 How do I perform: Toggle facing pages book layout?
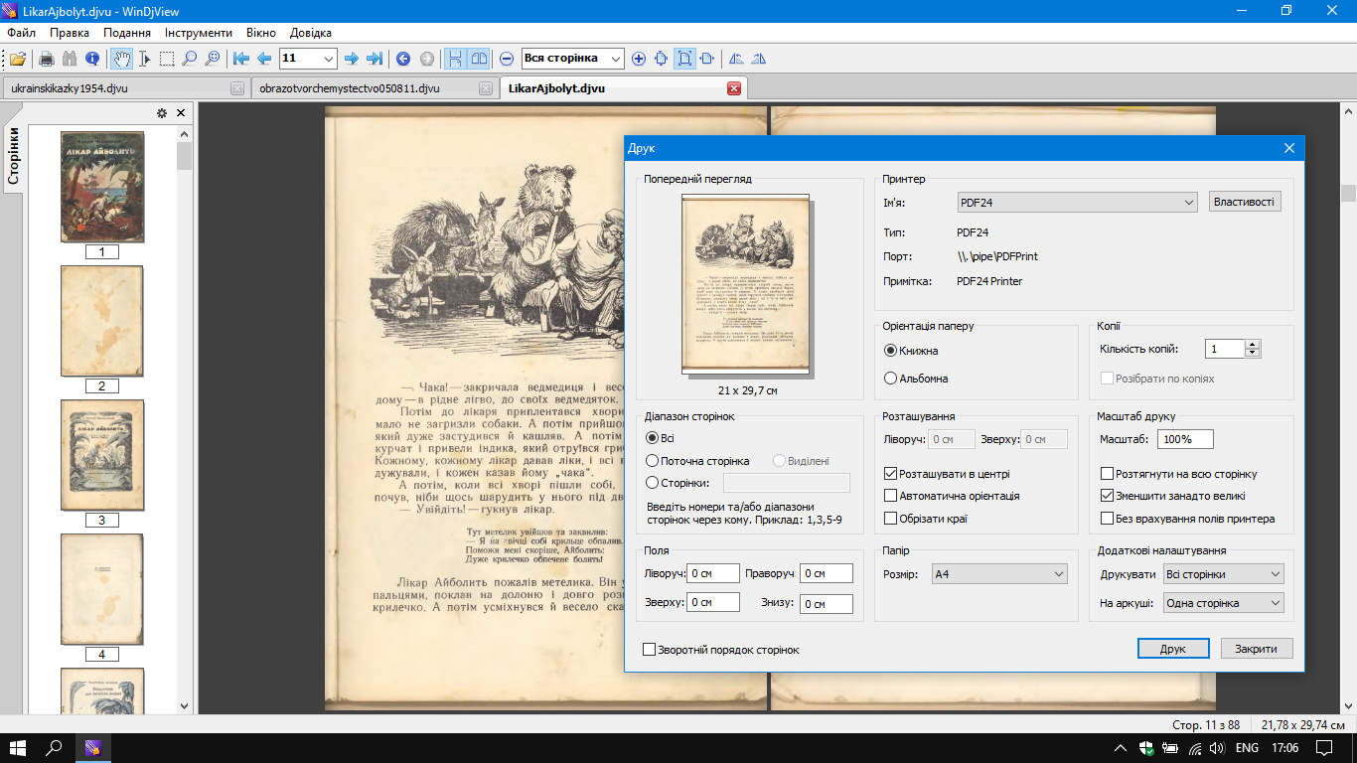479,59
